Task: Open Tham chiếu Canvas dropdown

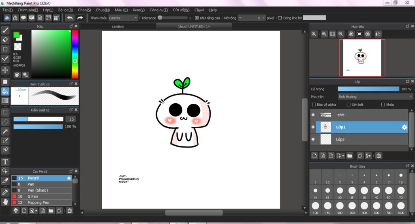Action: click(x=123, y=18)
